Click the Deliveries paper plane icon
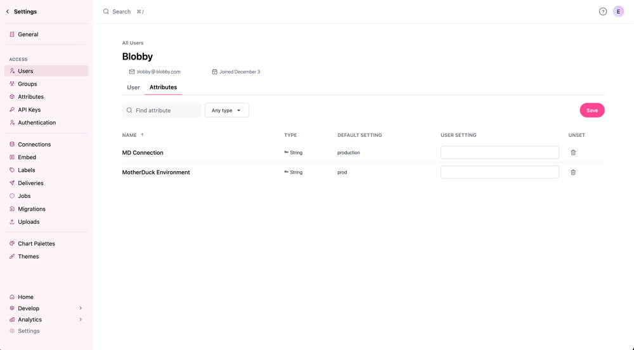 click(x=12, y=183)
